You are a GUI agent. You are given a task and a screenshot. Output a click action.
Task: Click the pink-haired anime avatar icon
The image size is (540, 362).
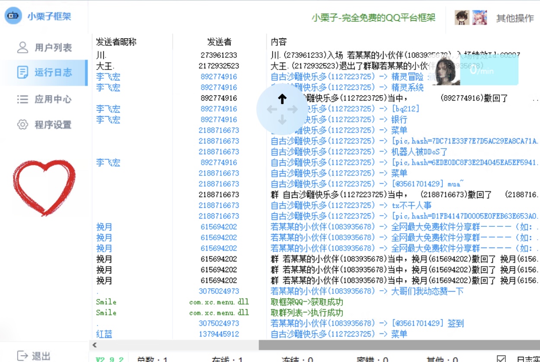pos(479,18)
